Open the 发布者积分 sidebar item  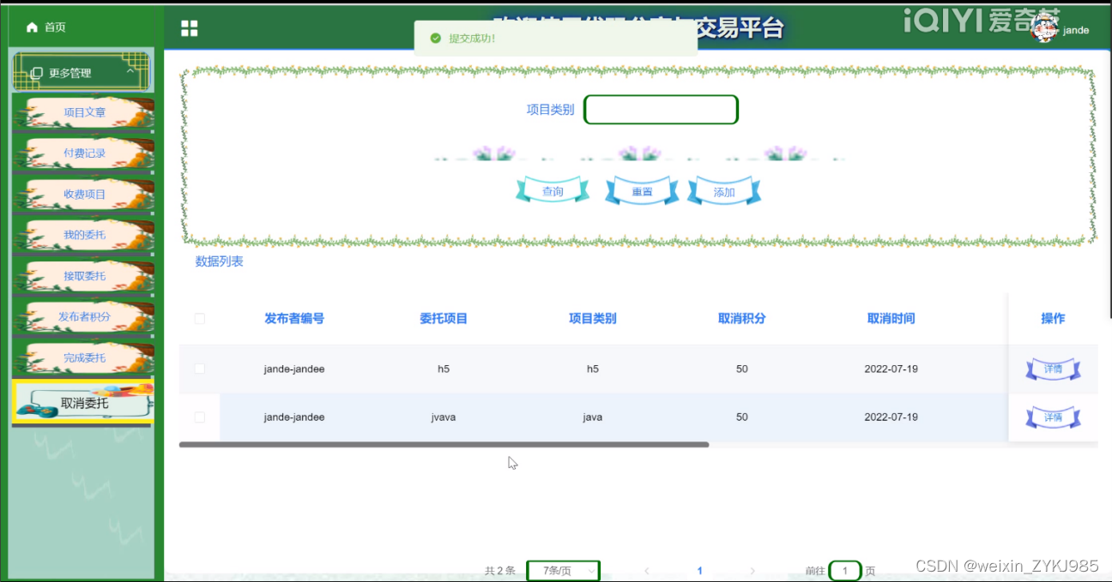click(84, 317)
